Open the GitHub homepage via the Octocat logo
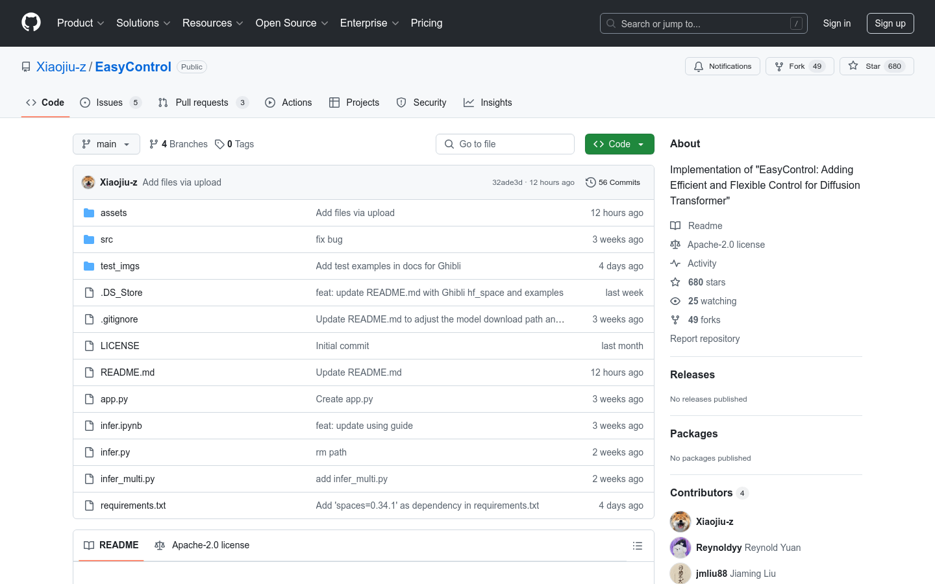Image resolution: width=935 pixels, height=584 pixels. coord(31,23)
